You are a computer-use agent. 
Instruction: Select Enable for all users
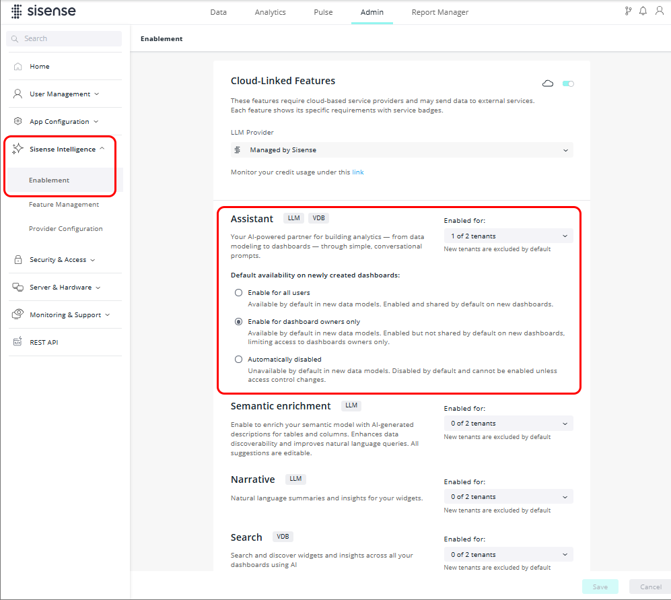point(238,292)
